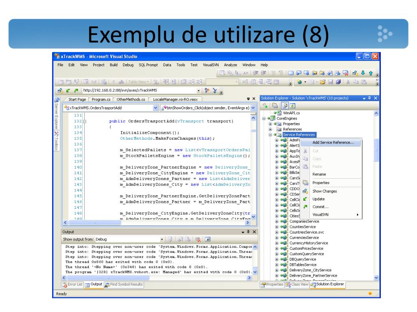417x312 pixels.
Task: Collapse the Service References node
Action: [270, 135]
